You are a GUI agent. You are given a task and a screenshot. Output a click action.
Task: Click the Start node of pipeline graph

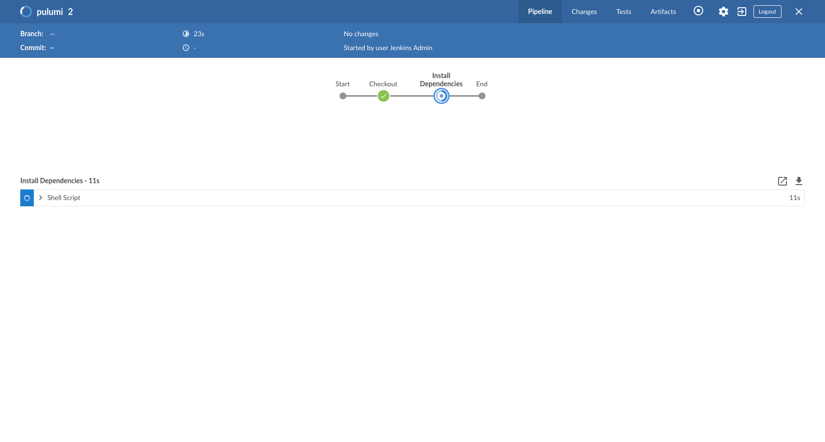point(343,96)
